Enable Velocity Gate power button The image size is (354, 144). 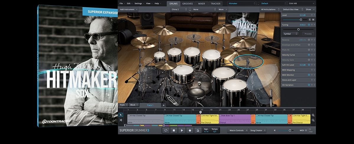point(309,60)
